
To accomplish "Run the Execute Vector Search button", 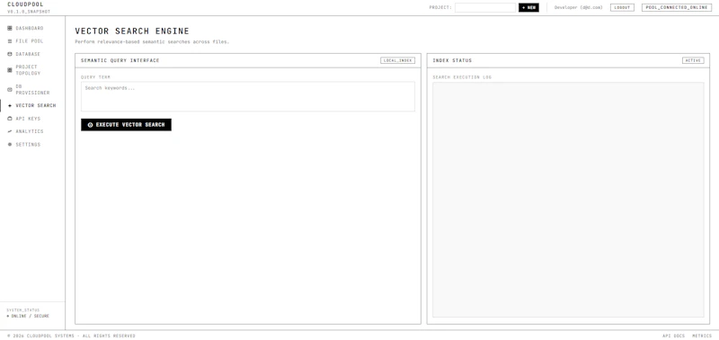I will pyautogui.click(x=126, y=125).
